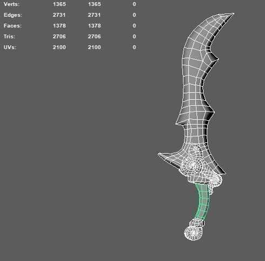Image resolution: width=265 pixels, height=261 pixels.
Task: Click the first 1365 value in Verts row
Action: pyautogui.click(x=59, y=4)
